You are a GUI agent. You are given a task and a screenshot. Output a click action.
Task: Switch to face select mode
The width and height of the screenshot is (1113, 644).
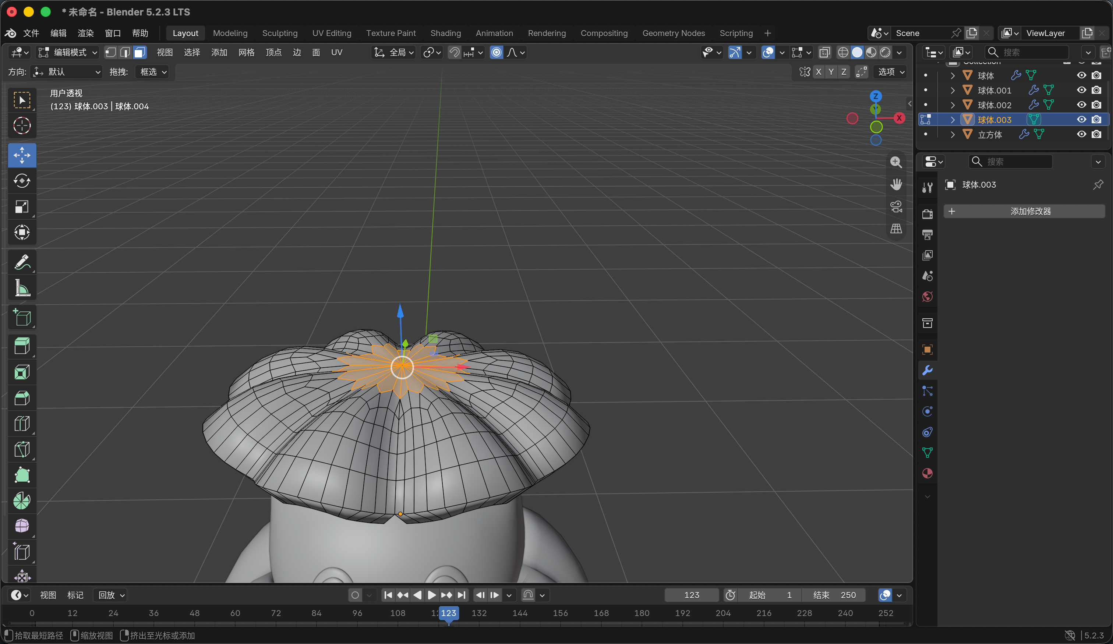click(x=139, y=53)
